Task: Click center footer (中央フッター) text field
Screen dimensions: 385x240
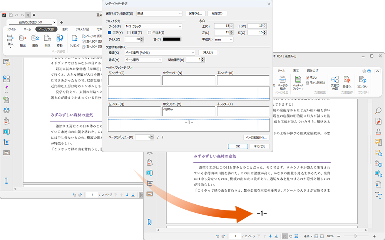Action: coord(189,111)
